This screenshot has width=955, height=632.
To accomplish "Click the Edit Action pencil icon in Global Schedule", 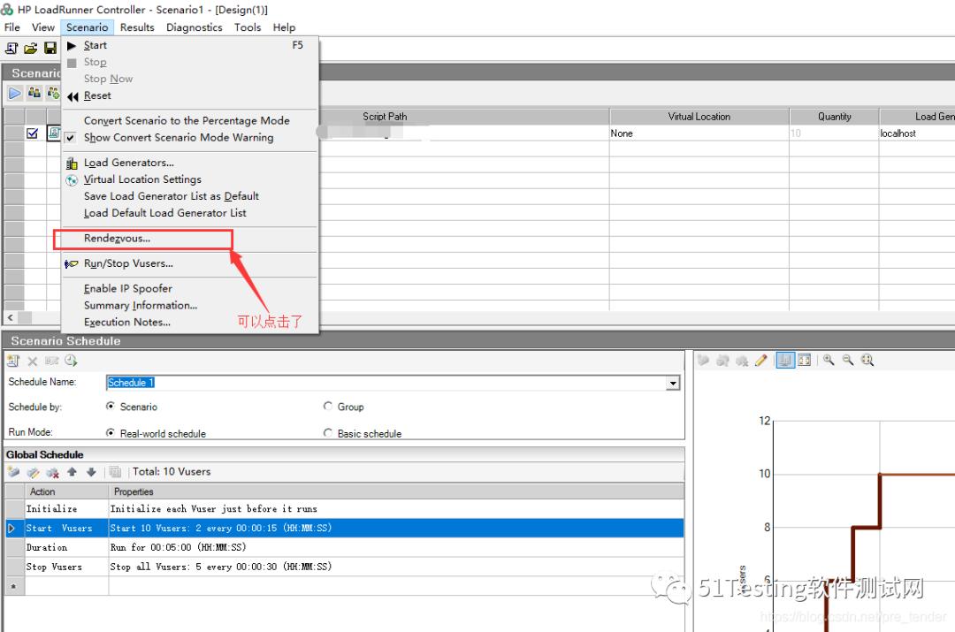I will [33, 472].
